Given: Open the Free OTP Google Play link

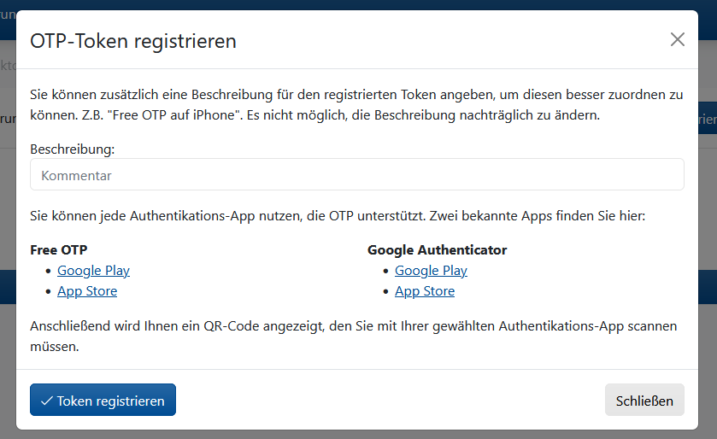Looking at the screenshot, I should (x=93, y=271).
